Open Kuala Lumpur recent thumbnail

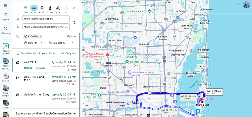(x=6, y=91)
